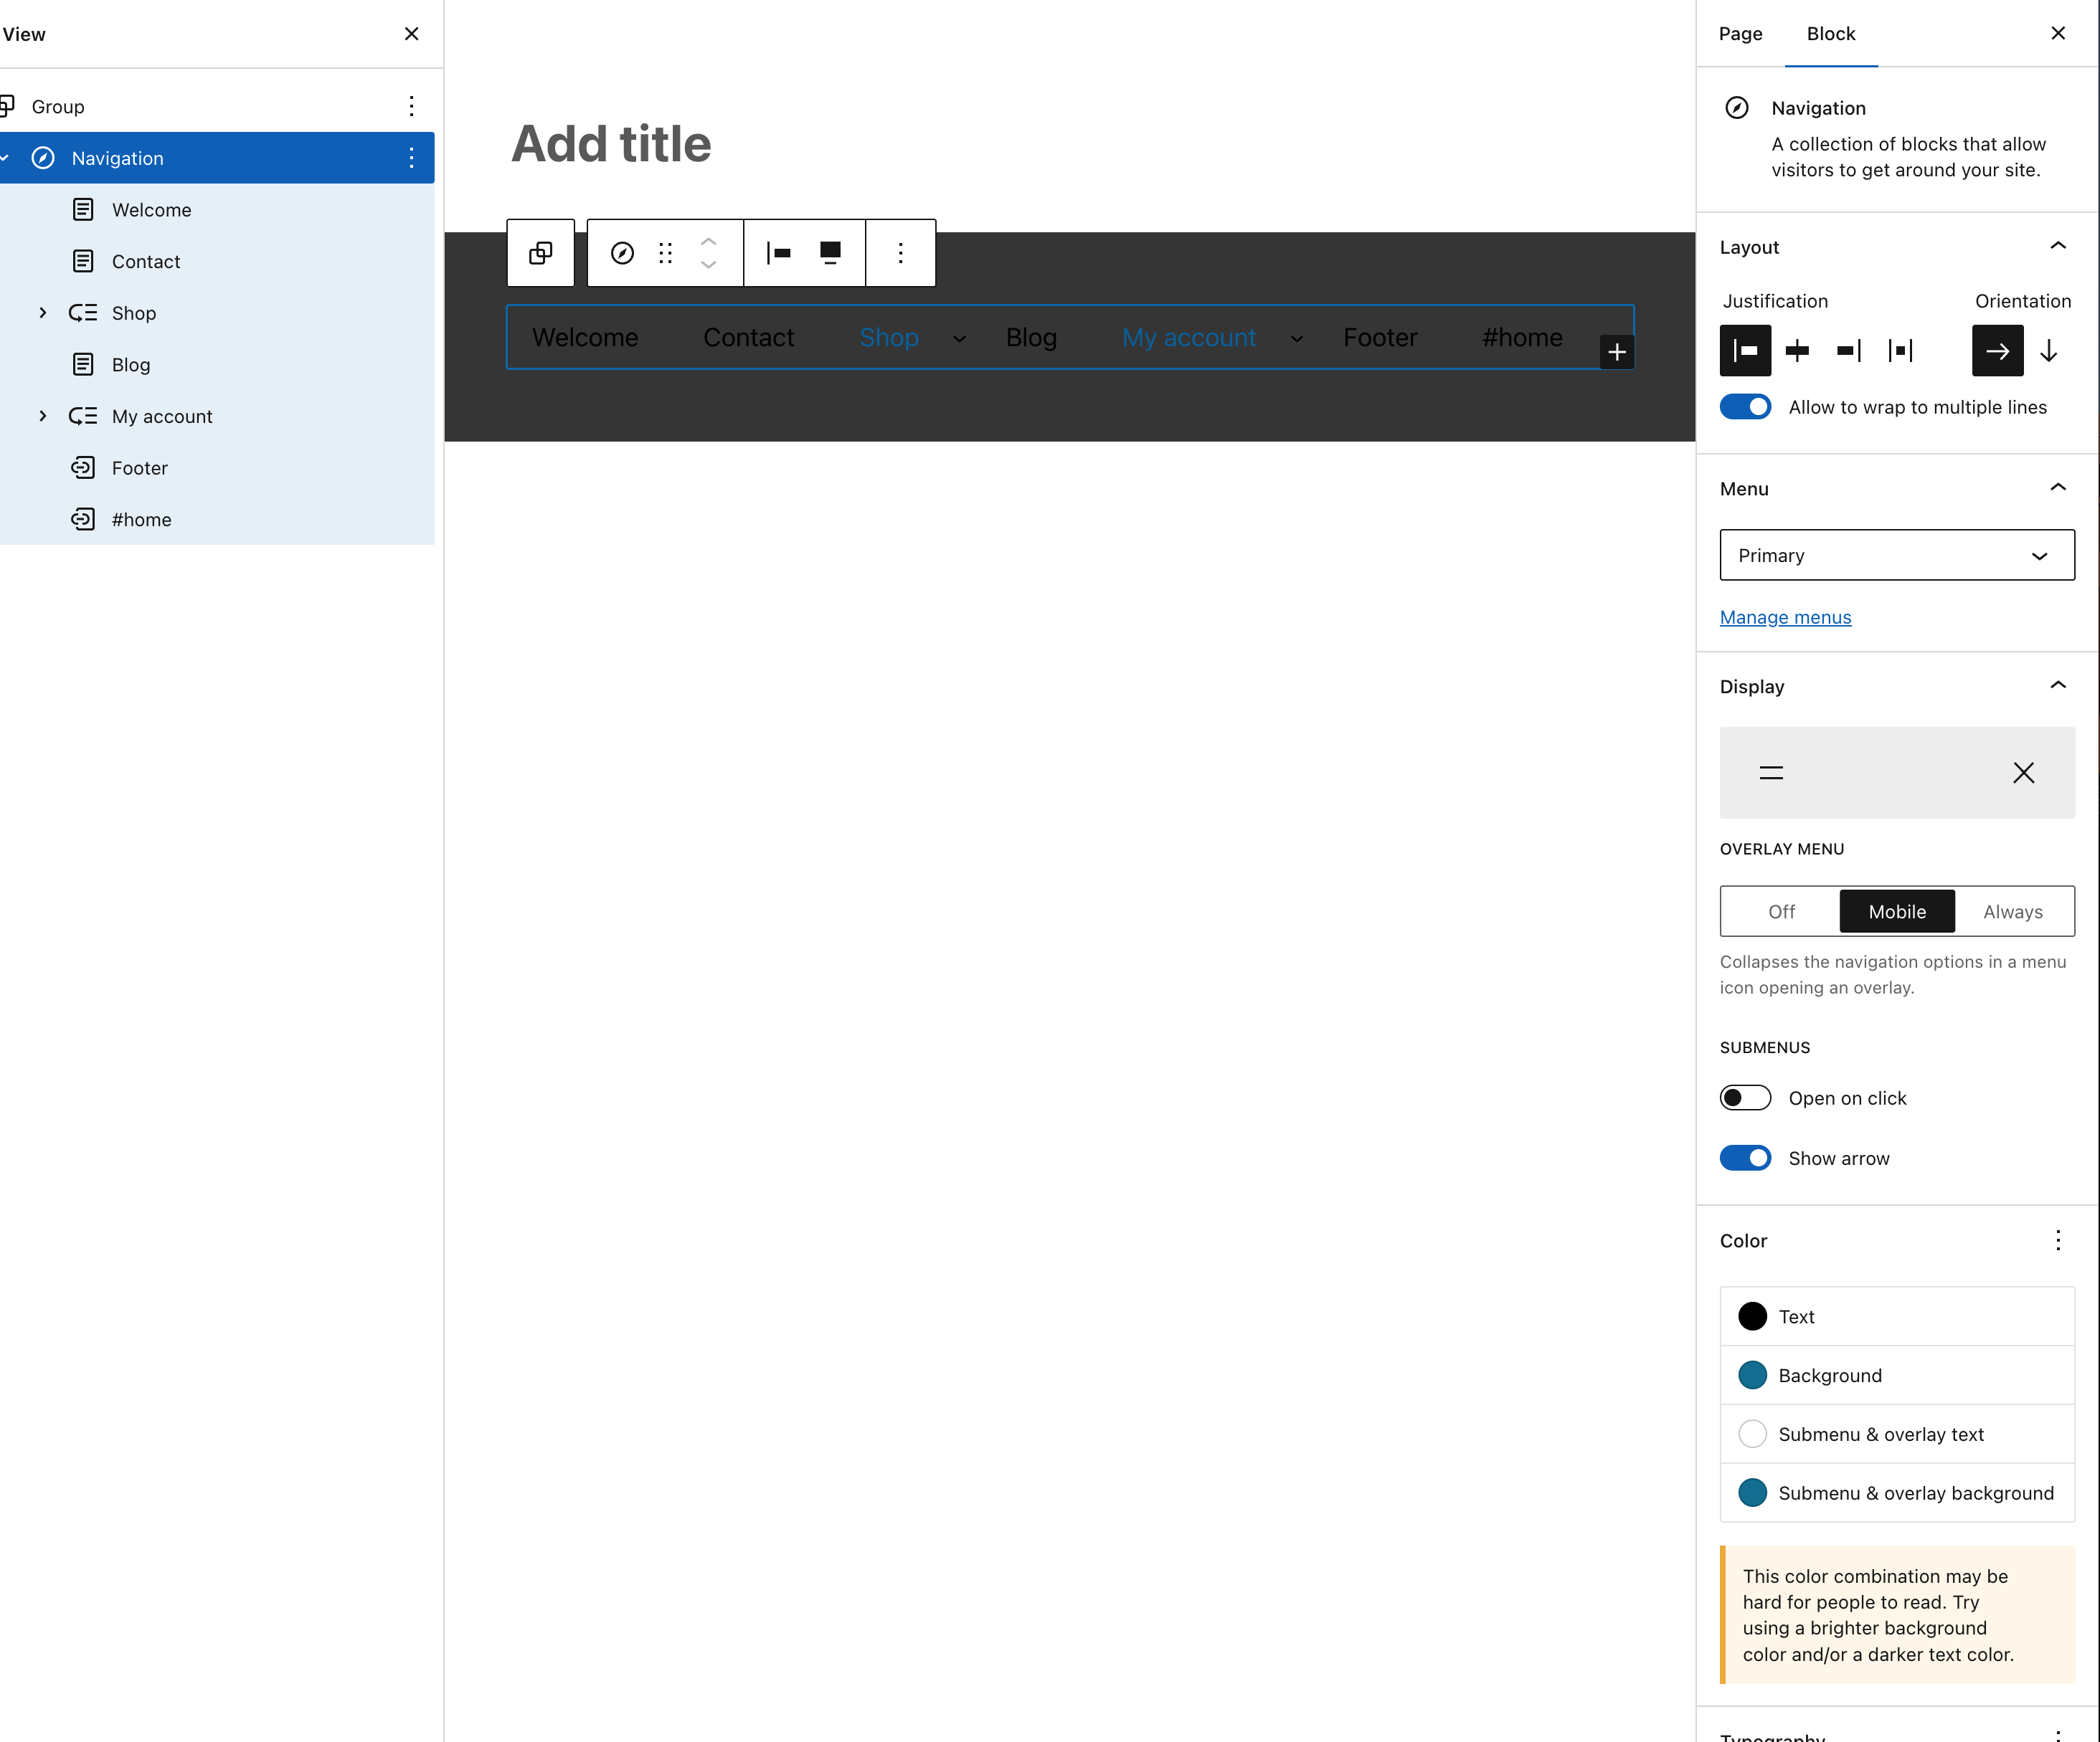Screen dimensions: 2100x1742
Task: Open Manage menus link
Action: coord(1785,617)
